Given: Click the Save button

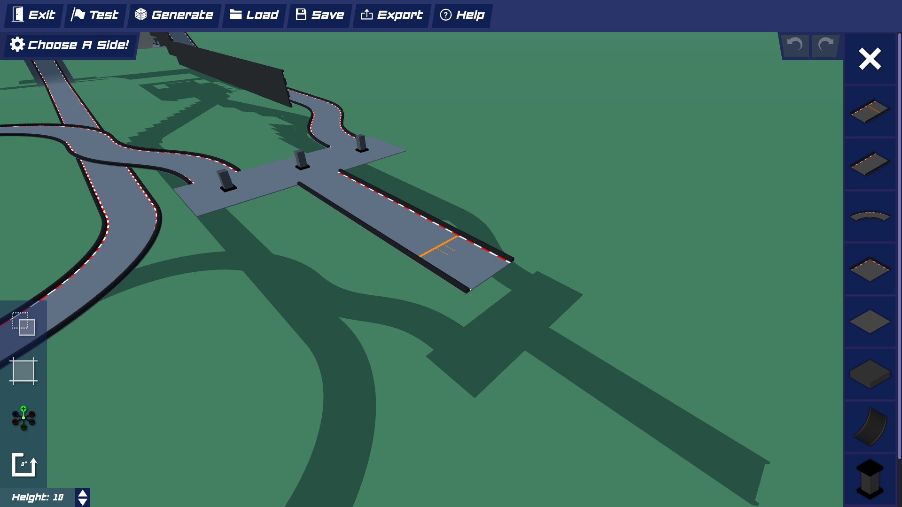Looking at the screenshot, I should (x=320, y=15).
